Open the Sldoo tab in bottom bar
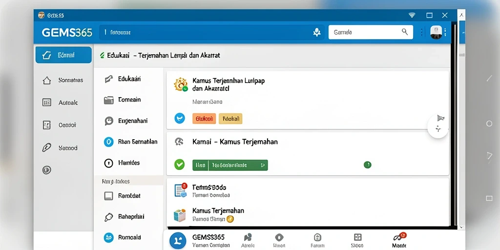 pos(357,241)
